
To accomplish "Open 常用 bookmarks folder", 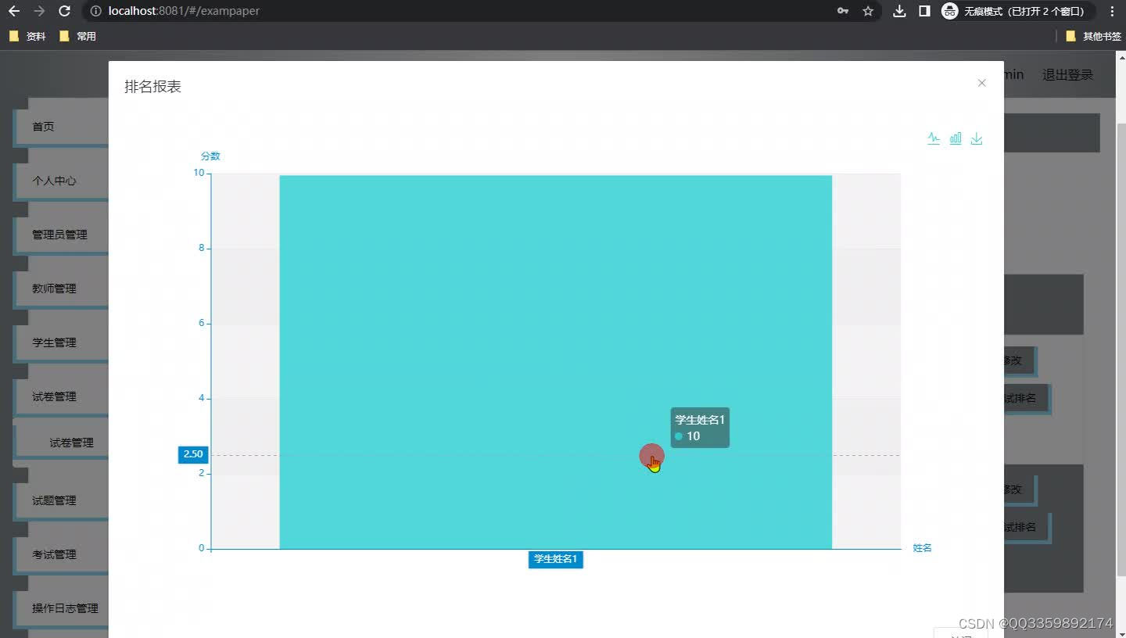I will (x=78, y=36).
